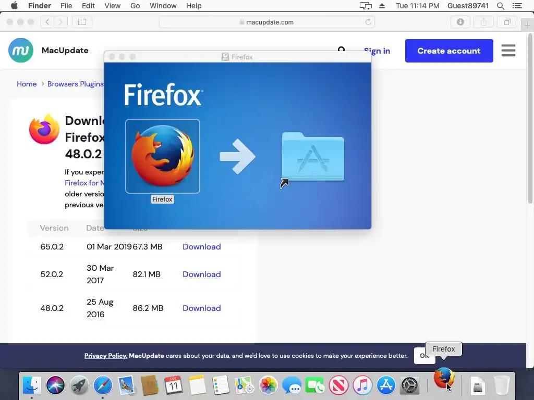Open Spotlight search in menu bar
The height and width of the screenshot is (400, 534).
click(x=500, y=6)
